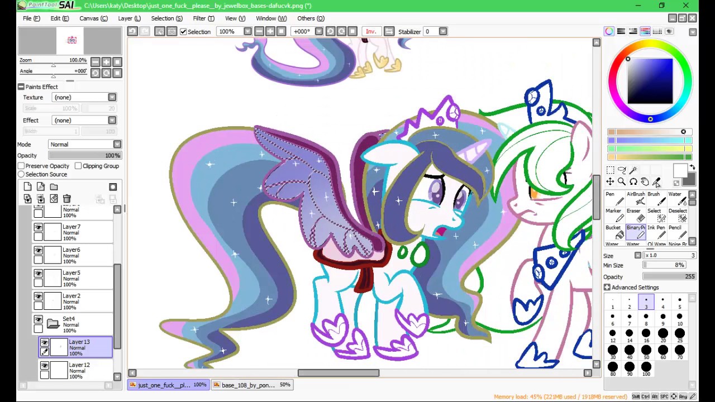Create a new layer set folder
This screenshot has height=402, width=715.
pyautogui.click(x=54, y=186)
